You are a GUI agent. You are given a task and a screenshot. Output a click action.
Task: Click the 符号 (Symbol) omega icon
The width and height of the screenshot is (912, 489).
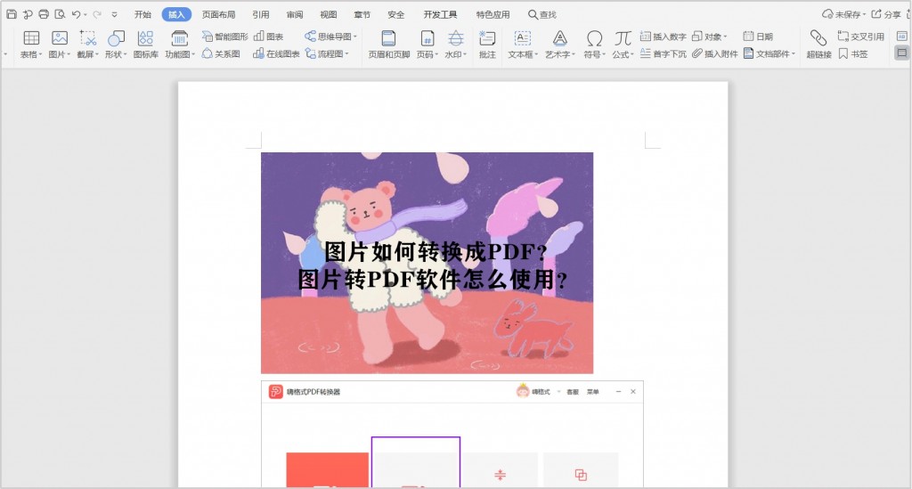click(x=594, y=38)
